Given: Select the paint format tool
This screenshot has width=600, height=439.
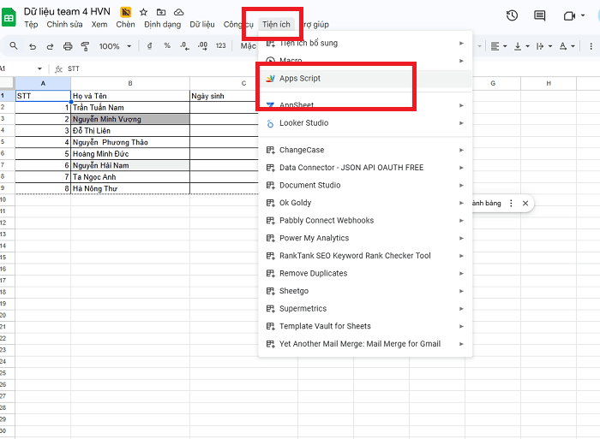Looking at the screenshot, I should pos(84,46).
